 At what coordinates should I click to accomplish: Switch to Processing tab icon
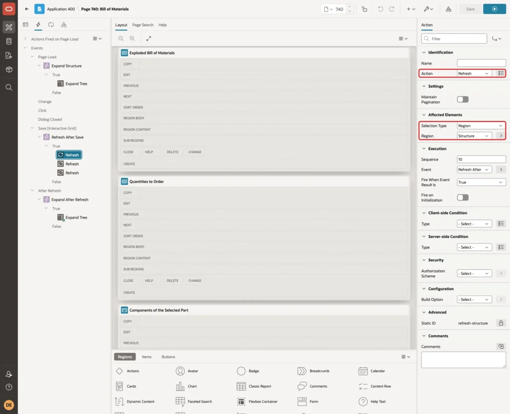coord(51,25)
